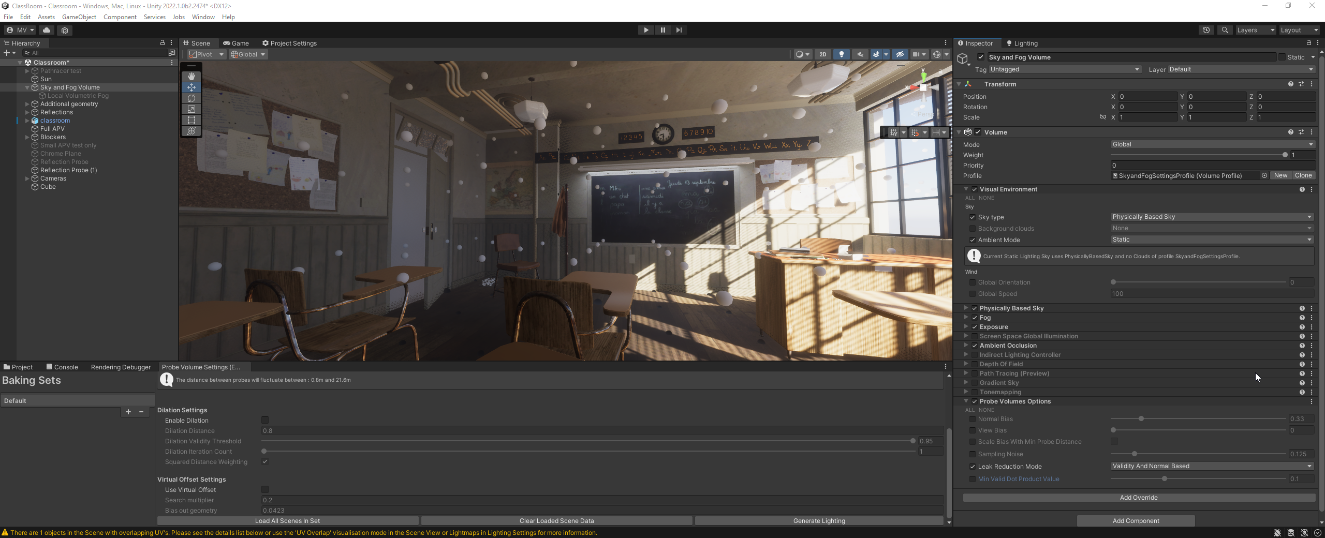Open the Window menu
1325x538 pixels.
[x=203, y=17]
